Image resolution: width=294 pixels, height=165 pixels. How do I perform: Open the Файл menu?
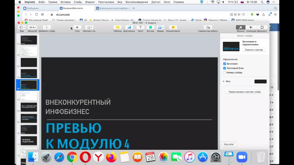(x=42, y=2)
